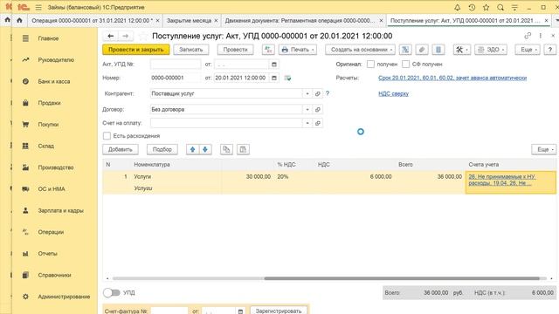Enable Есть расхождения checkbox

(x=107, y=136)
